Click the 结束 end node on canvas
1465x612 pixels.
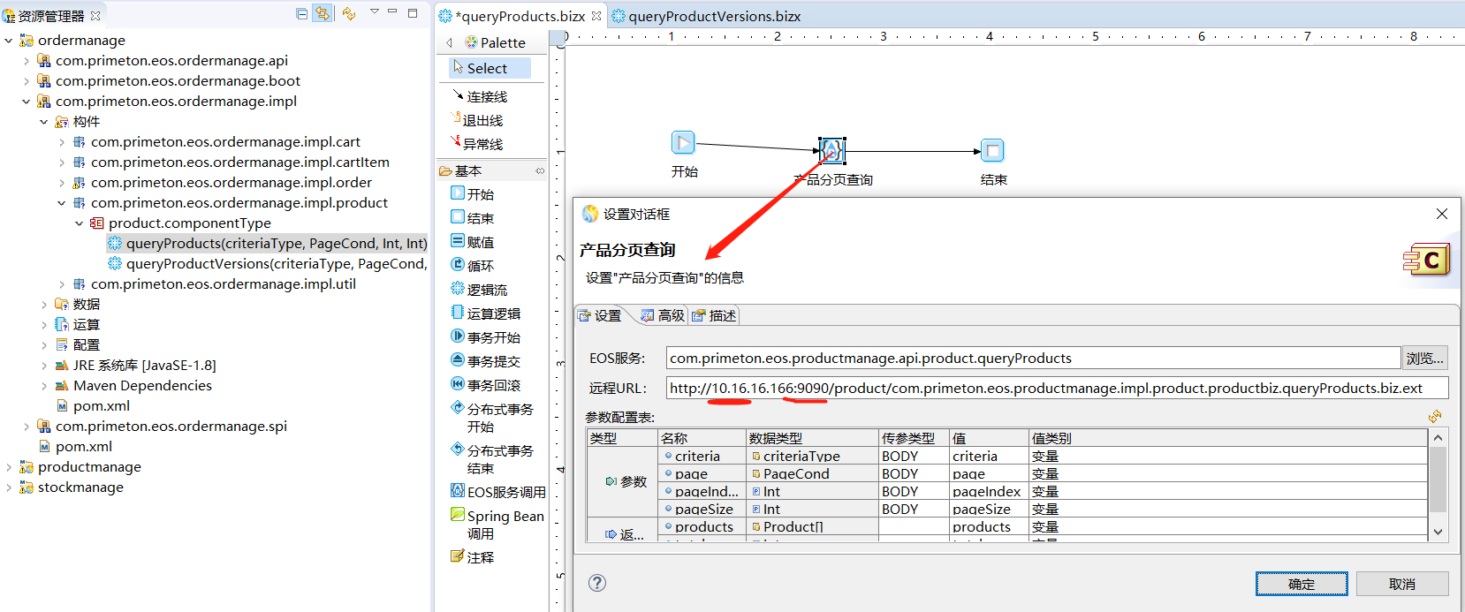[992, 151]
